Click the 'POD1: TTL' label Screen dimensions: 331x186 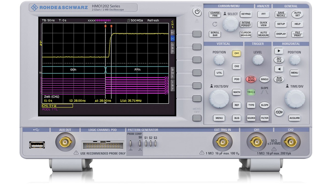point(50,109)
